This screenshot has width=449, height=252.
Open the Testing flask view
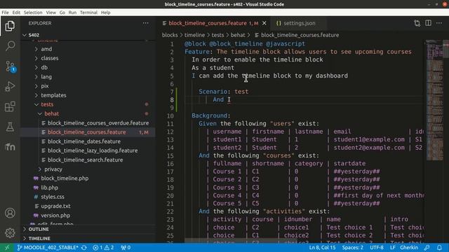click(x=10, y=127)
